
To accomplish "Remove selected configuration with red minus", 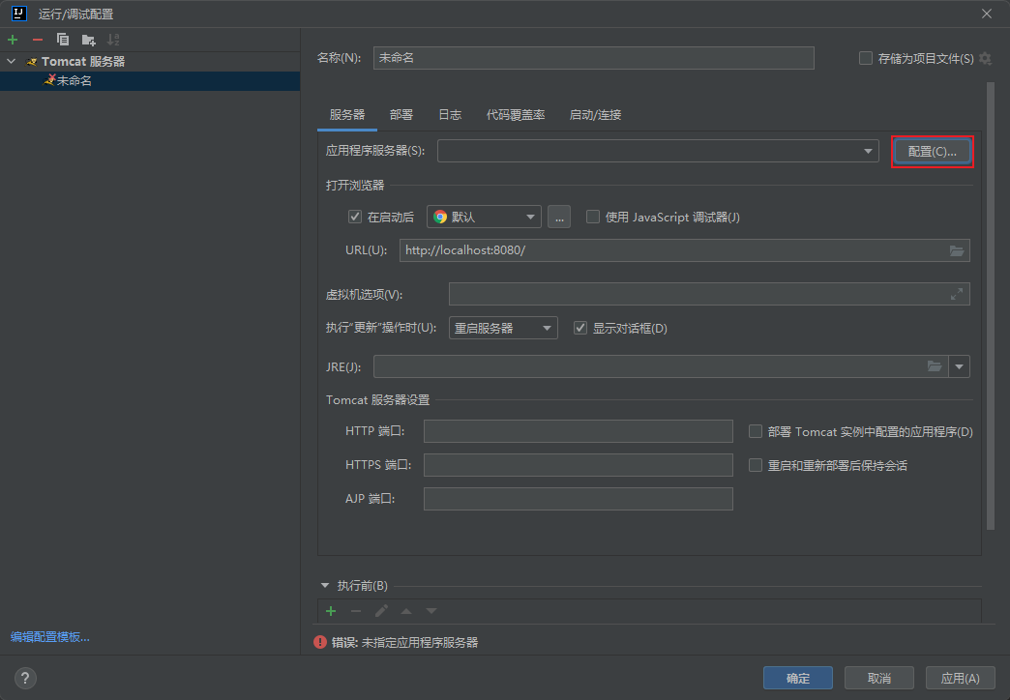I will tap(38, 40).
